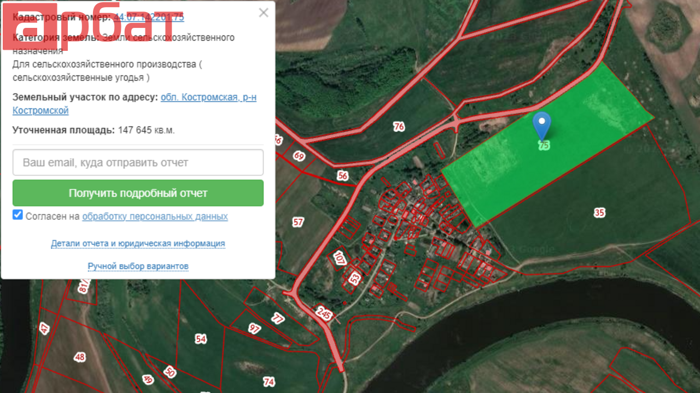Select parcel label 77 on map

tap(278, 318)
